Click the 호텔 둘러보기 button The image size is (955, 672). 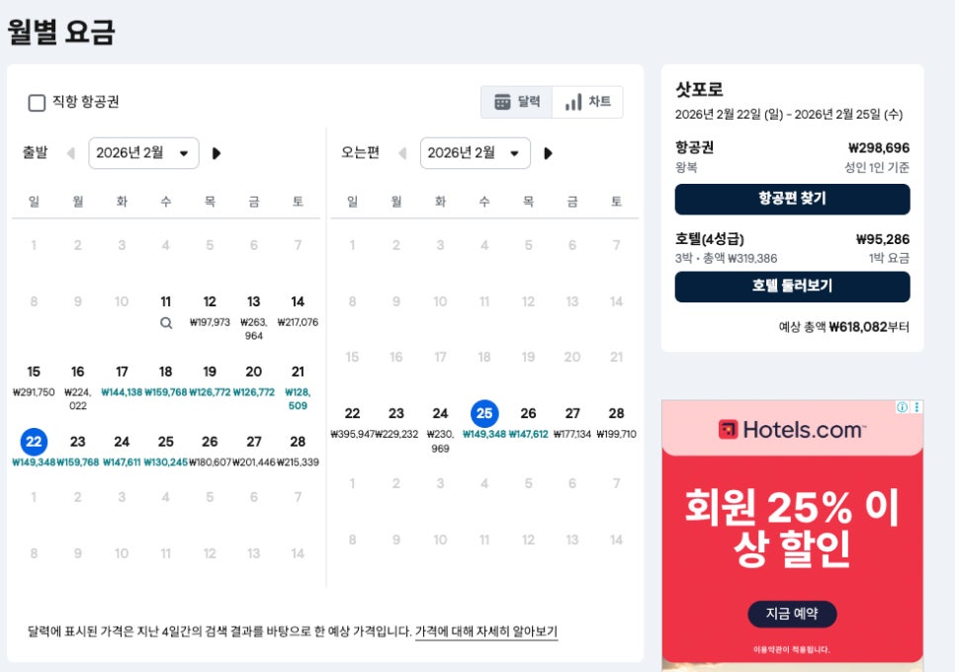tap(792, 287)
